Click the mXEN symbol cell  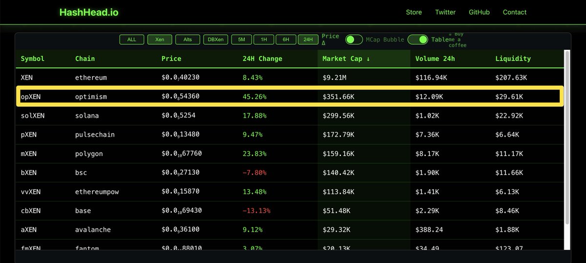pyautogui.click(x=29, y=153)
